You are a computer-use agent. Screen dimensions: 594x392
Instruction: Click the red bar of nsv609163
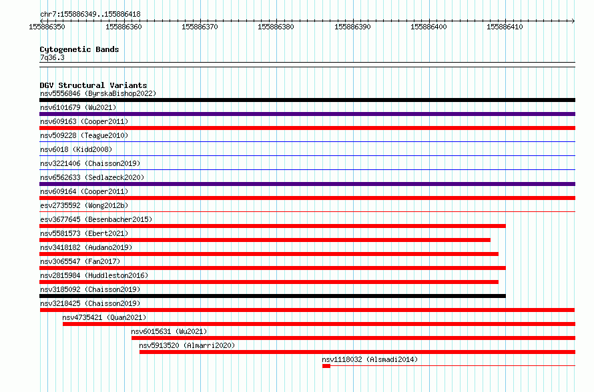pyautogui.click(x=307, y=128)
